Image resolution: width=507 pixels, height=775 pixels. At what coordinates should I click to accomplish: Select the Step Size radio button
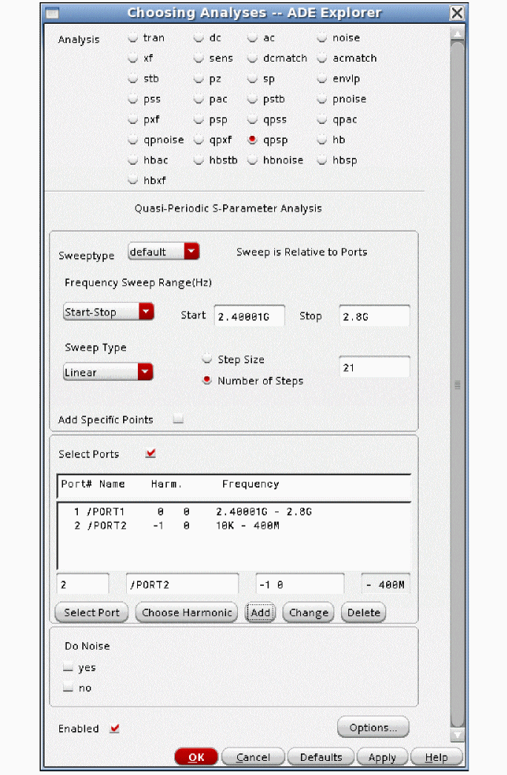[x=208, y=359]
